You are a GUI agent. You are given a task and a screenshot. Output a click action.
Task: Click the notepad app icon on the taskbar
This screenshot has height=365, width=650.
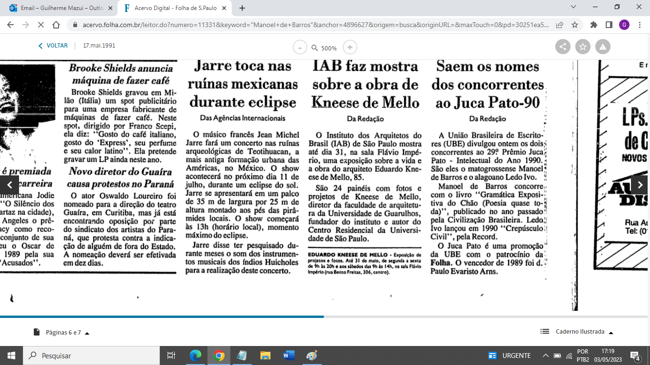[x=242, y=355]
